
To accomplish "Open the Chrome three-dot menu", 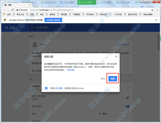I will tap(157, 10).
